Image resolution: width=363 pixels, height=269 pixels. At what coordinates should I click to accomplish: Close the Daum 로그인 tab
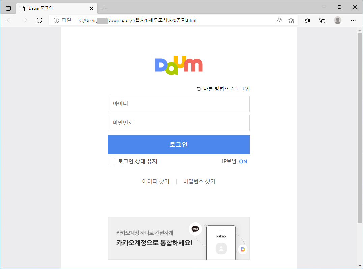[91, 8]
